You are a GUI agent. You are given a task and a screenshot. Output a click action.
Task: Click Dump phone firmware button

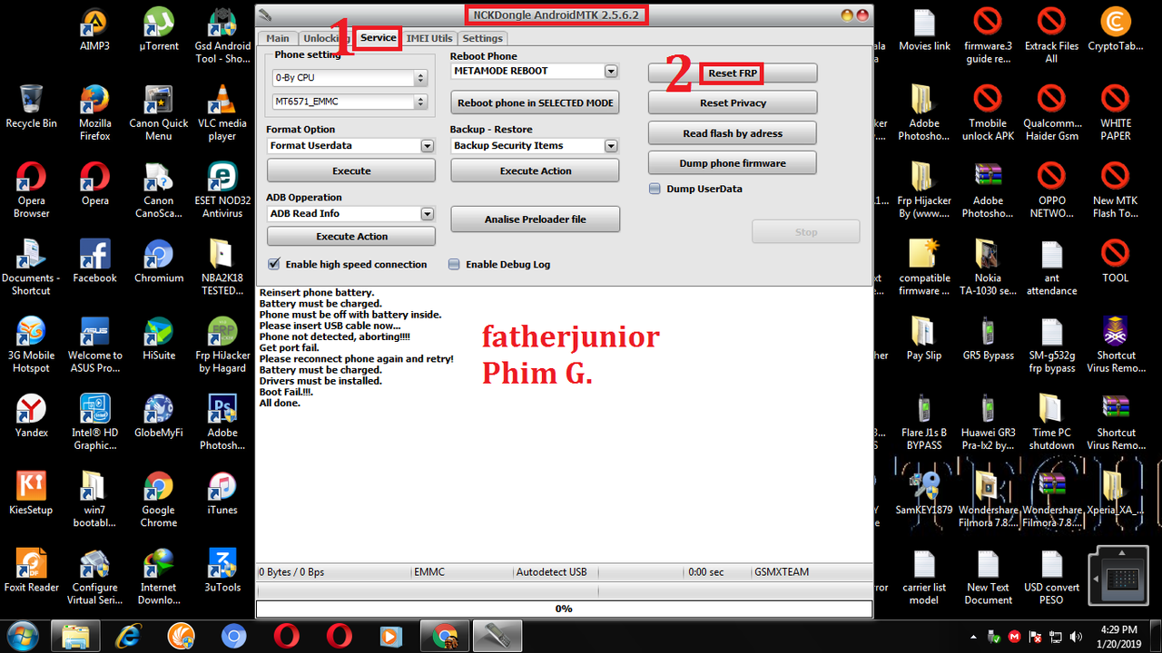pyautogui.click(x=733, y=163)
